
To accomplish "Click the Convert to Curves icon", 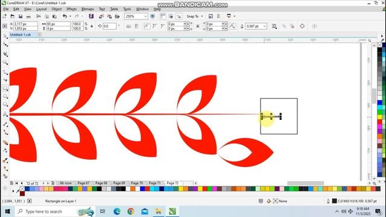I will (x=302, y=26).
